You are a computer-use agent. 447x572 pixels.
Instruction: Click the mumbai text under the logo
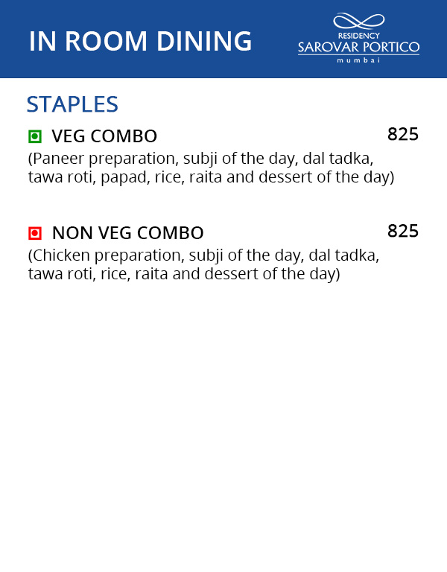(x=358, y=60)
